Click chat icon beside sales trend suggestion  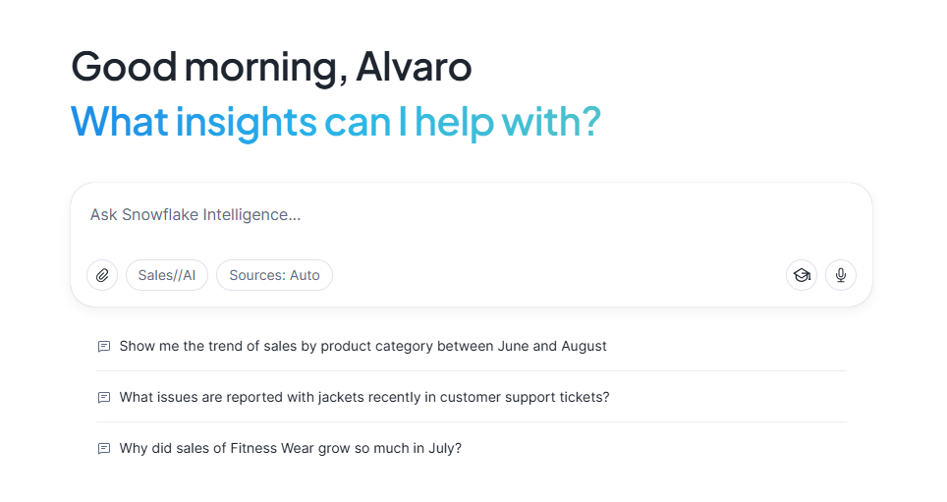coord(104,347)
